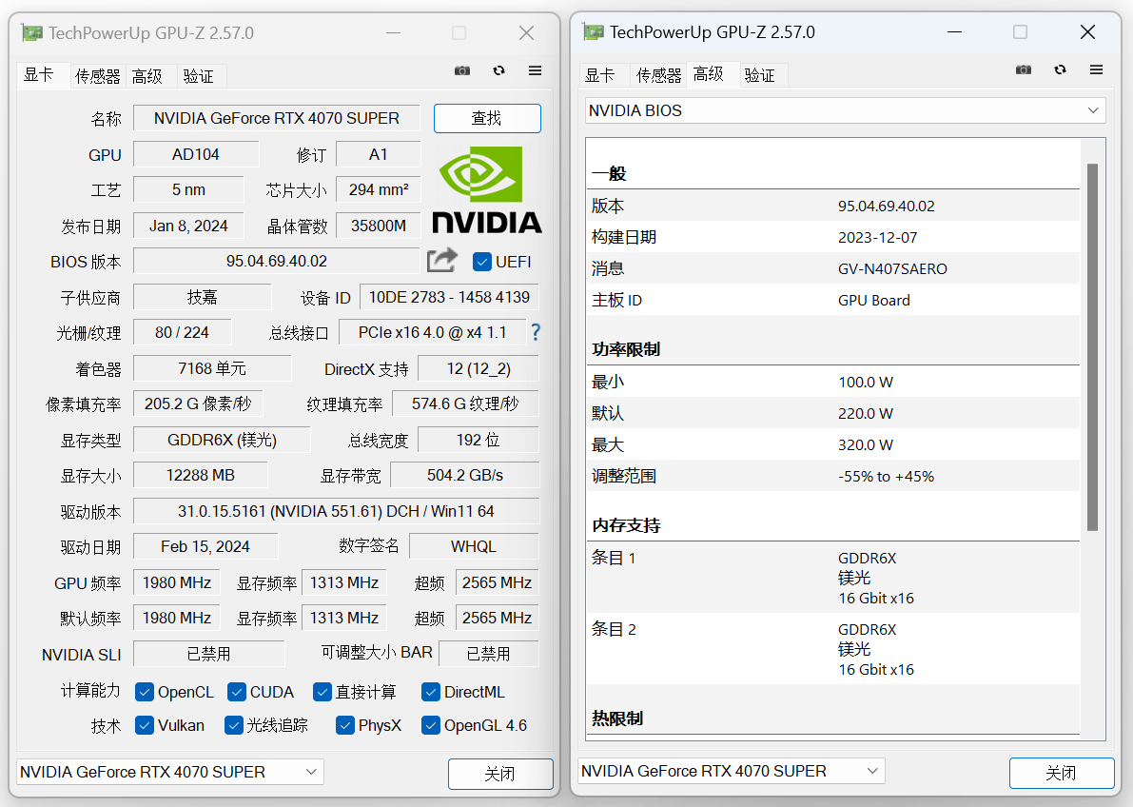This screenshot has width=1133, height=807.
Task: Click the 查找 lookup button
Action: (487, 118)
